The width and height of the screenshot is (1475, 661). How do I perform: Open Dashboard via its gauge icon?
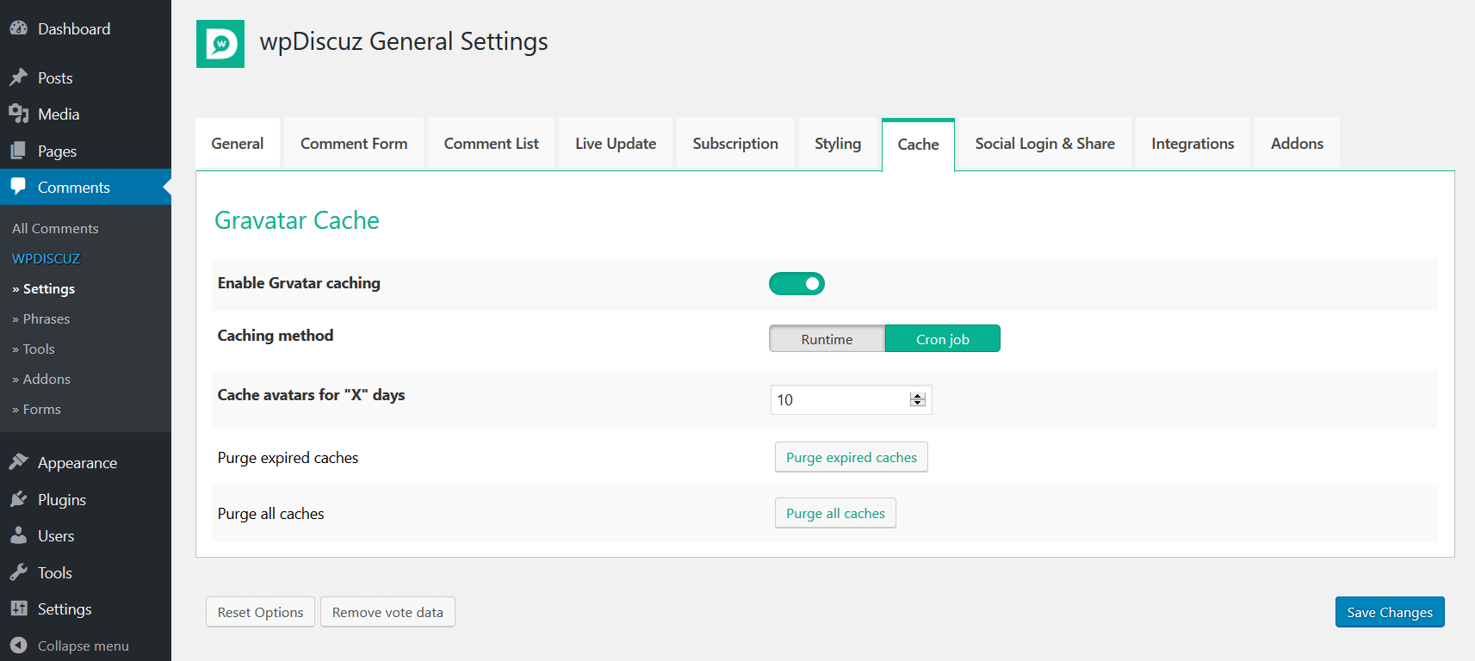point(18,28)
